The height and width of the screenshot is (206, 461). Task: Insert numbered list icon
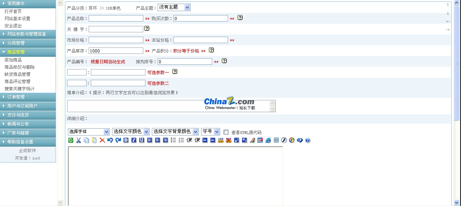[x=181, y=140]
